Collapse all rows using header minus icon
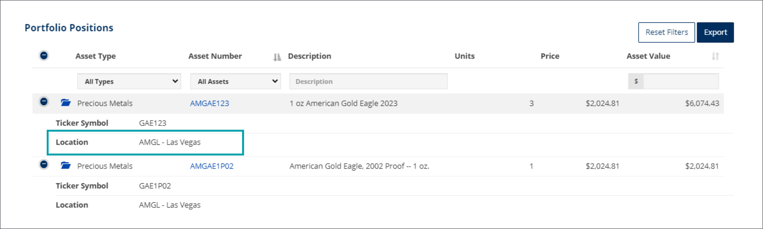763x229 pixels. [x=44, y=55]
